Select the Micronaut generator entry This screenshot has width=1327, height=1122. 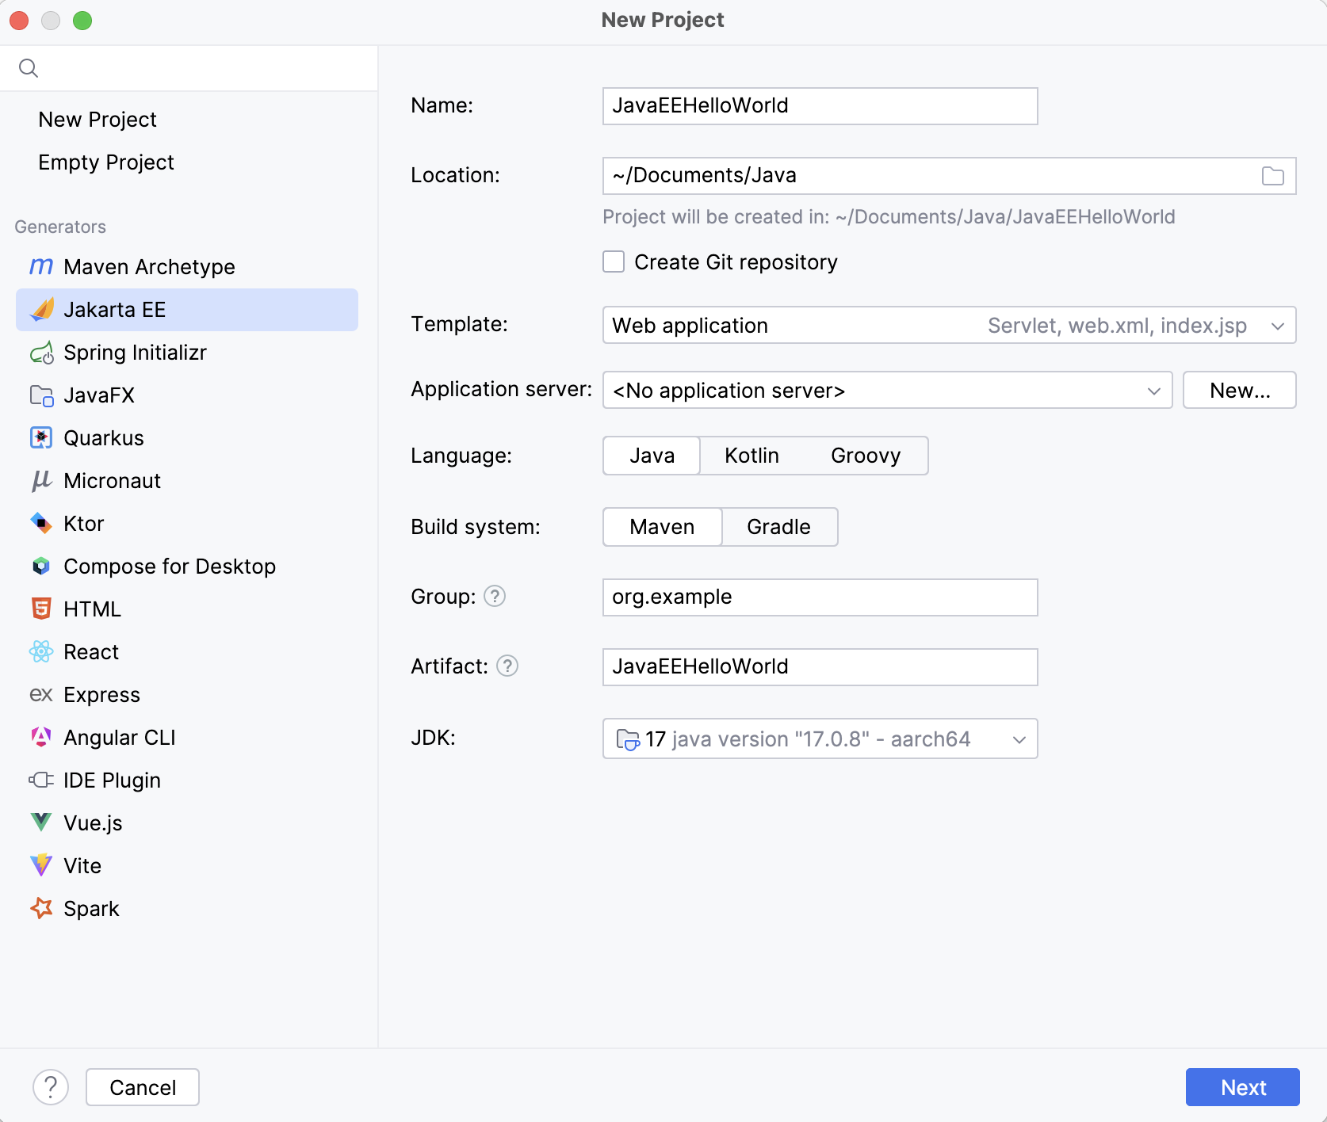(187, 481)
